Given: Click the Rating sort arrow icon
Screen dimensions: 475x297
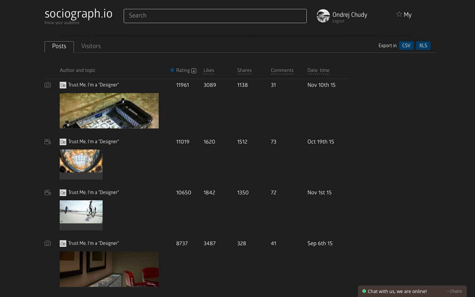Looking at the screenshot, I should coord(194,71).
